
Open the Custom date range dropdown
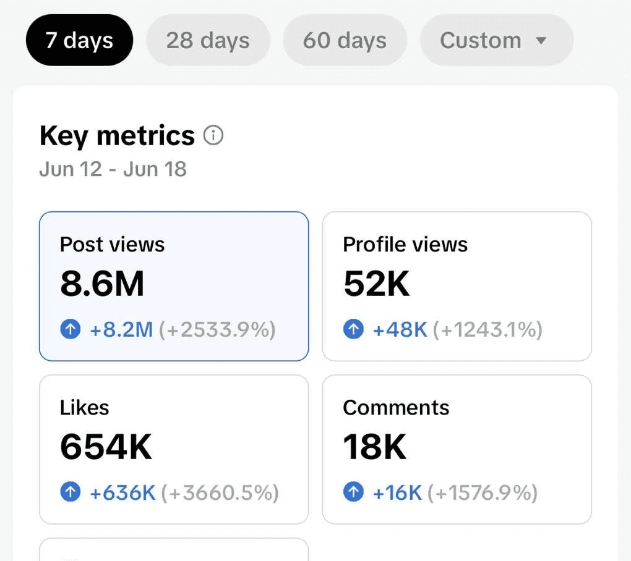497,40
